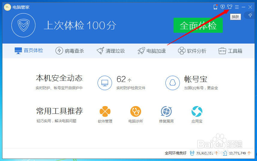Switch to 首页体检 tab
The width and height of the screenshot is (257, 161).
[x=29, y=50]
